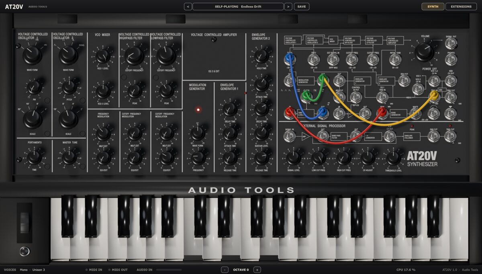The image size is (482, 274).
Task: Open the Endless Drift preset browser
Action: click(238, 6)
